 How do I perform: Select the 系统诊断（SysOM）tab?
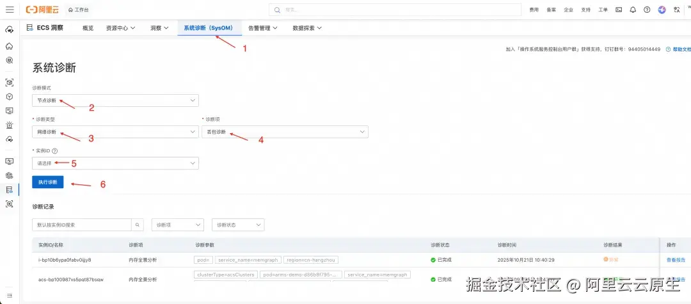click(209, 28)
